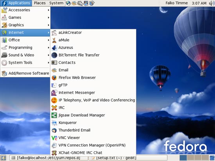Screen dimensions: 215x161
Task: Switch to the first active workspace
Action: [183, 158]
